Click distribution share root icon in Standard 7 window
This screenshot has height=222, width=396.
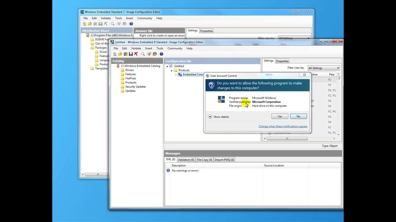tap(88, 35)
